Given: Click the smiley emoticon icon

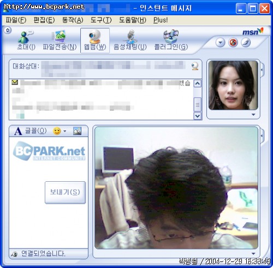Looking at the screenshot, I should coord(57,131).
